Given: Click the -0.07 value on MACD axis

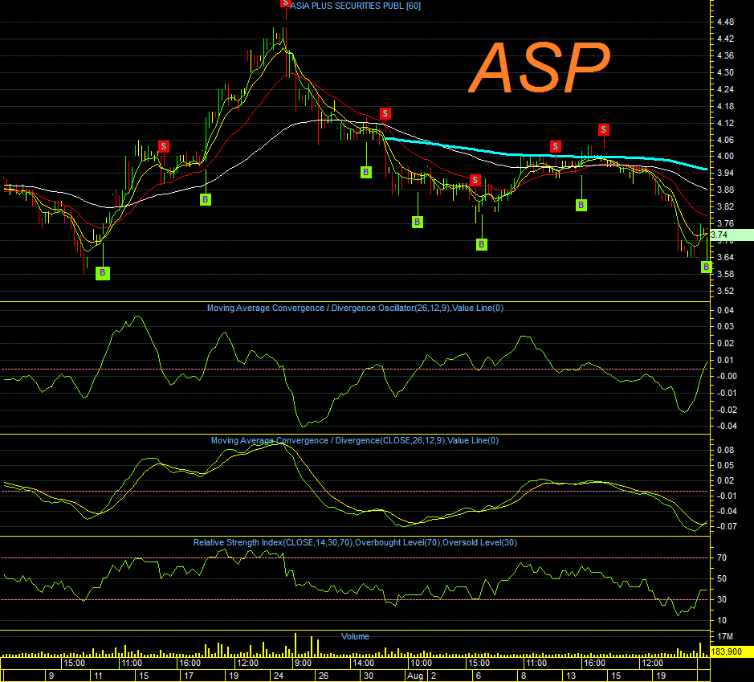Looking at the screenshot, I should 725,527.
